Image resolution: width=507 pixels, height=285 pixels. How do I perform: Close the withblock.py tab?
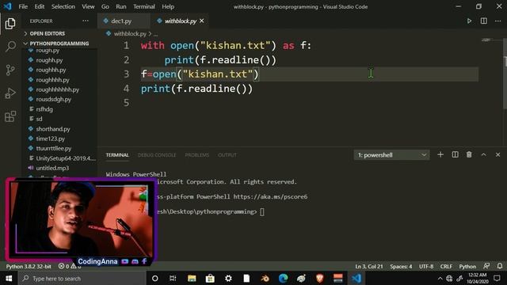tap(202, 21)
